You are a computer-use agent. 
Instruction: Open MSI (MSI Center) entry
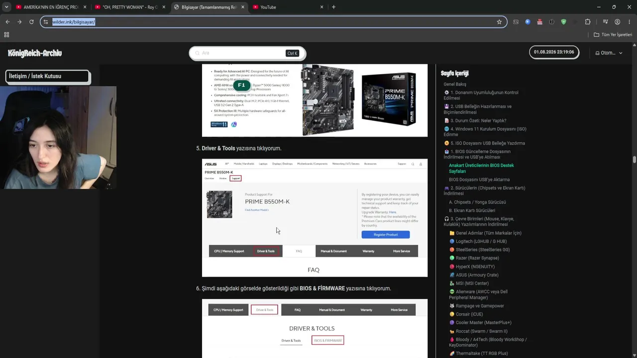tap(469, 283)
